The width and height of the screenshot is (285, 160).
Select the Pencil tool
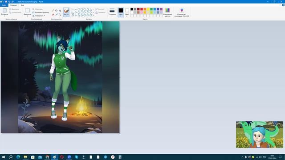pyautogui.click(x=53, y=11)
